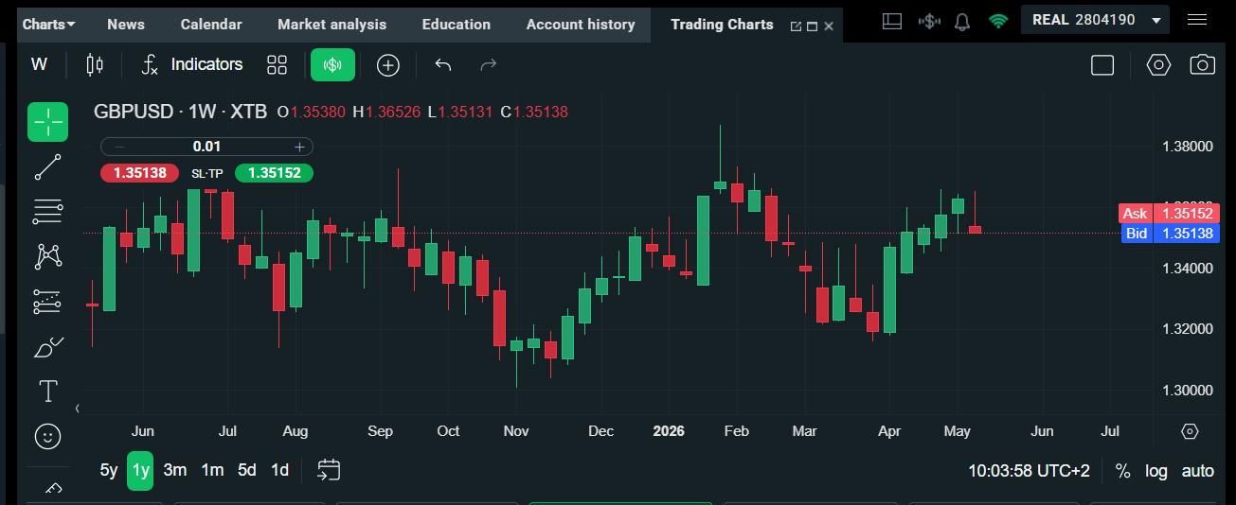Collapse the drawing toolbar arrow
The width and height of the screenshot is (1236, 505).
click(77, 409)
